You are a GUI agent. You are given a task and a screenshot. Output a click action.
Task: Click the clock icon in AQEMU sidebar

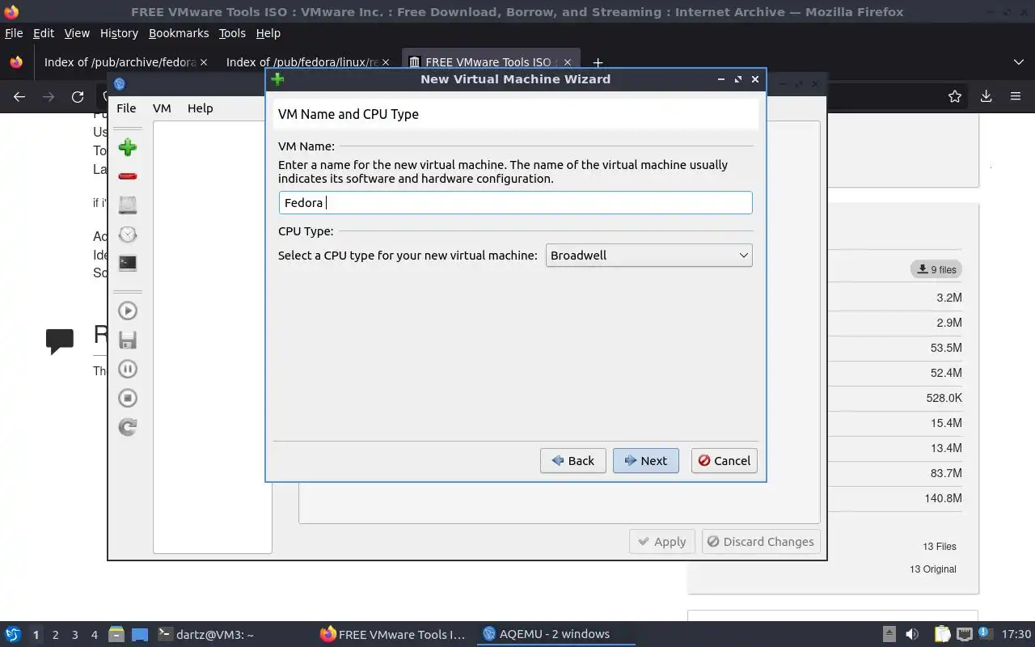click(127, 235)
